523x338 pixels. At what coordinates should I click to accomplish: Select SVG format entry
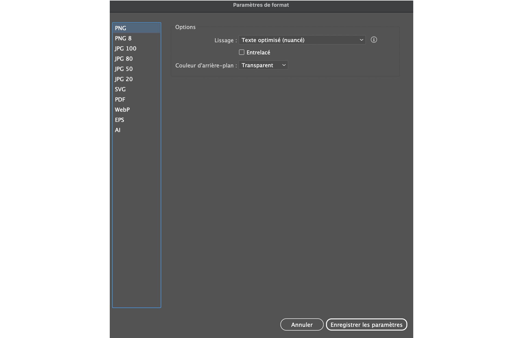pos(120,89)
